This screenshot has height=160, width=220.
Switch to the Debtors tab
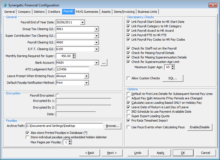39,12
